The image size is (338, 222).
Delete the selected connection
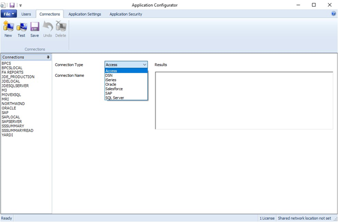[x=61, y=29]
